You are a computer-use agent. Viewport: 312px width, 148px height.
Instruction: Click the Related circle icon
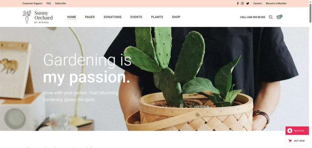(290, 131)
